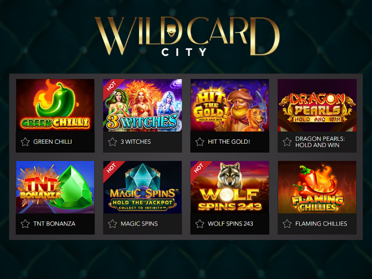Launch TNT Bonanza from its thumbnail
The width and height of the screenshot is (372, 279).
(x=55, y=187)
